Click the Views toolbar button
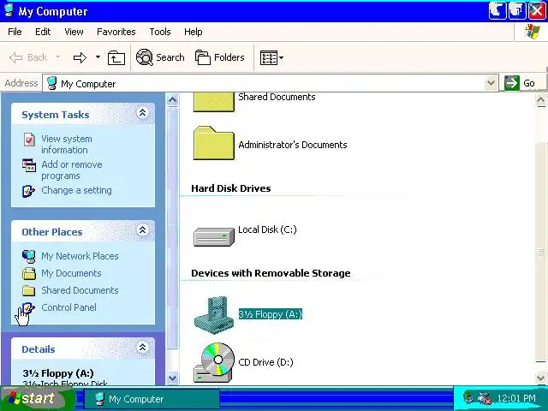This screenshot has height=411, width=548. [268, 57]
